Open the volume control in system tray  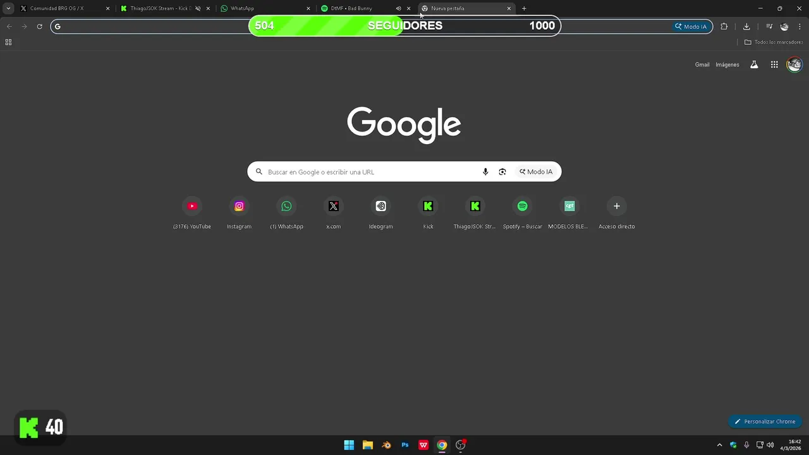coord(770,445)
